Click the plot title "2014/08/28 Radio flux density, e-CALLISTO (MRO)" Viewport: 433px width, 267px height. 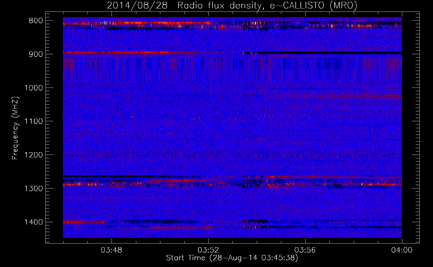click(232, 5)
